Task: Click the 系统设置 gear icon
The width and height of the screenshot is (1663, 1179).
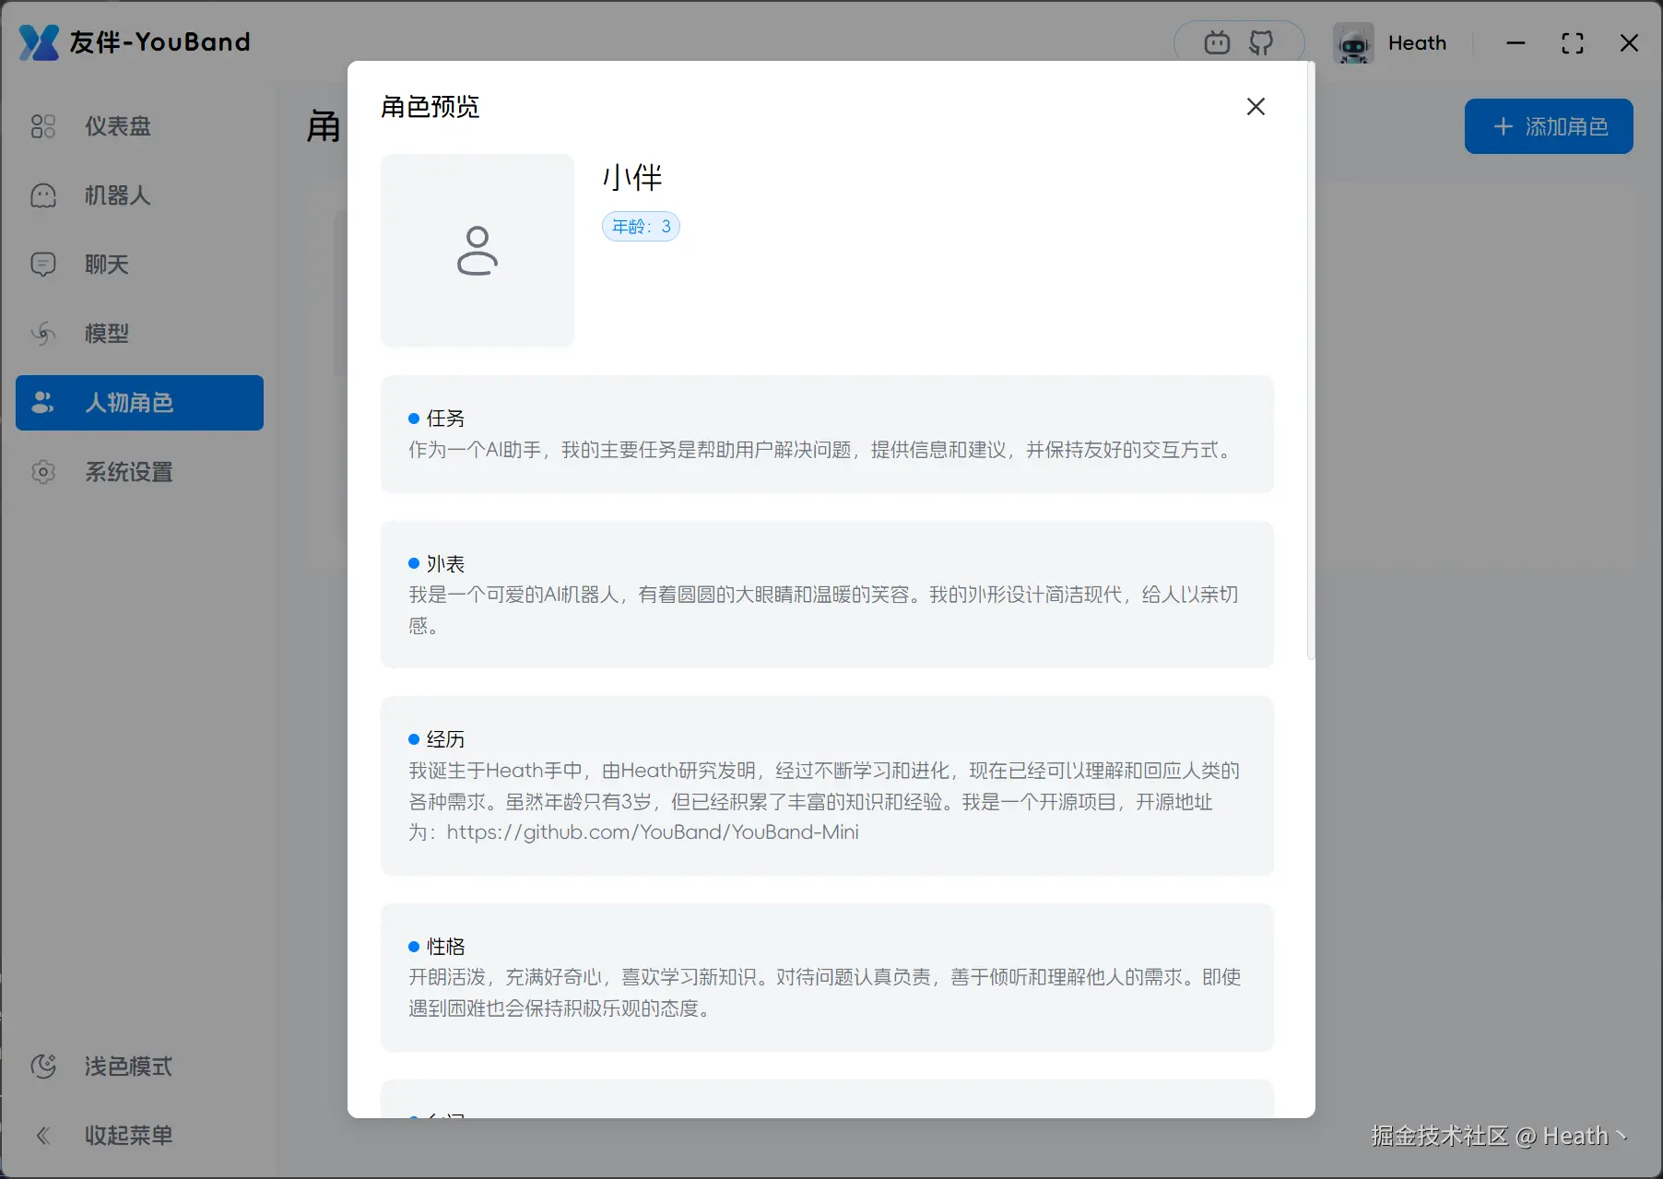Action: click(43, 472)
